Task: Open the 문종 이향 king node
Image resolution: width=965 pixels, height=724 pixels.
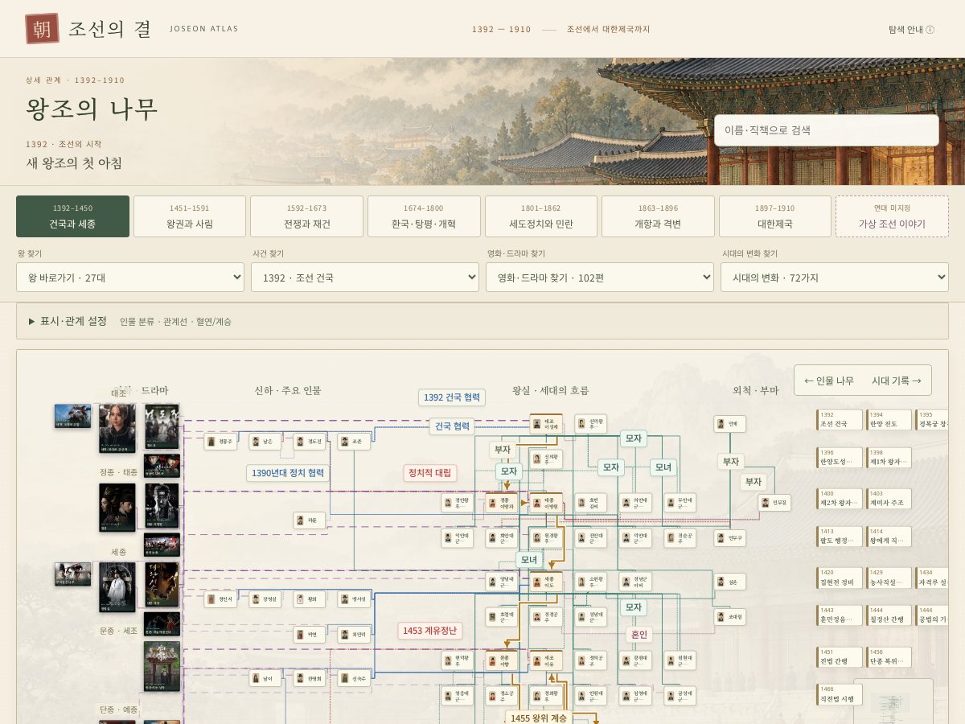Action: (502, 660)
